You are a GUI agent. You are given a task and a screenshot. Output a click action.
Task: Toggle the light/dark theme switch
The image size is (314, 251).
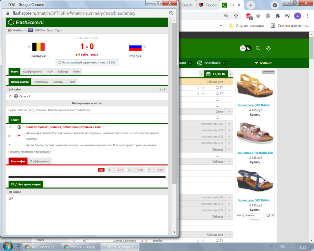coord(246,48)
